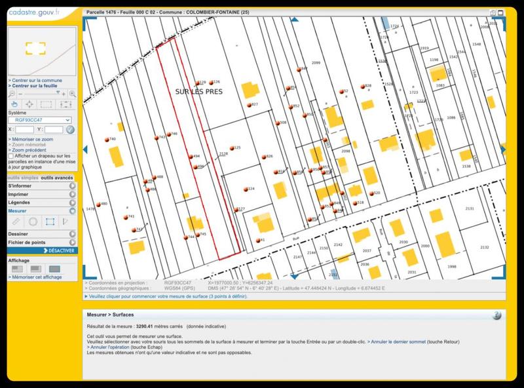This screenshot has width=524, height=388.
Task: Switch to the full-map Affichage layout
Action: click(x=54, y=268)
